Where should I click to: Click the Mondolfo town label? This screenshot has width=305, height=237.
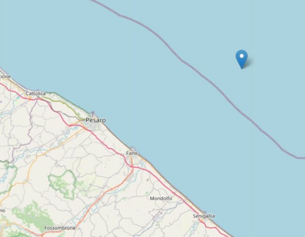click(161, 199)
